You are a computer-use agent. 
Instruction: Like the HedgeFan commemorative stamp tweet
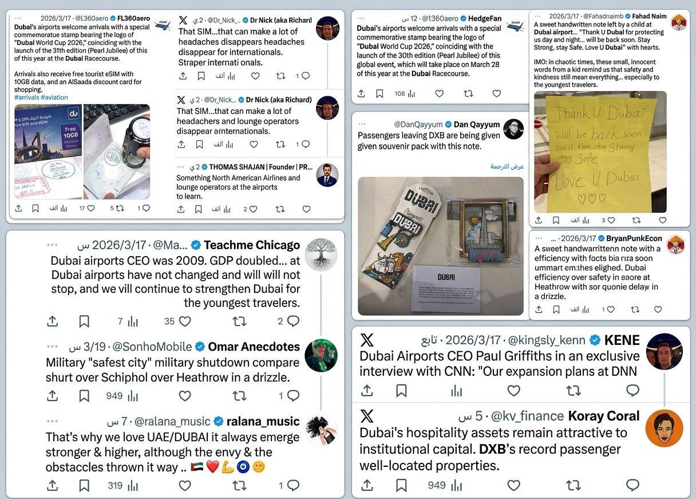(x=439, y=93)
